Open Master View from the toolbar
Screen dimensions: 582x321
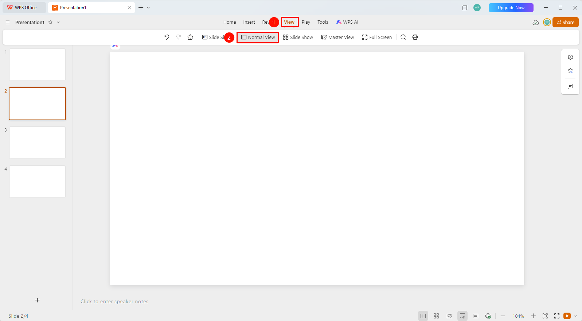pyautogui.click(x=337, y=37)
